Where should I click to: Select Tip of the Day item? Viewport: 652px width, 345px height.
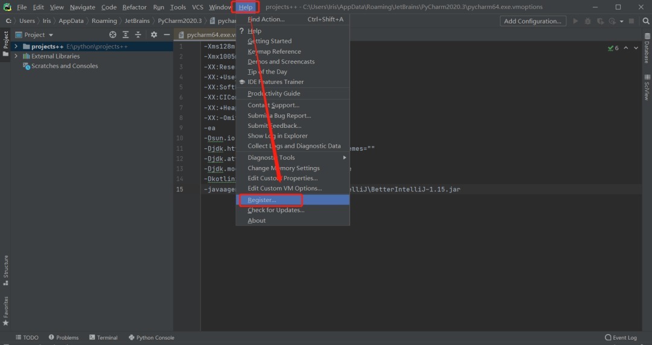(x=293, y=72)
